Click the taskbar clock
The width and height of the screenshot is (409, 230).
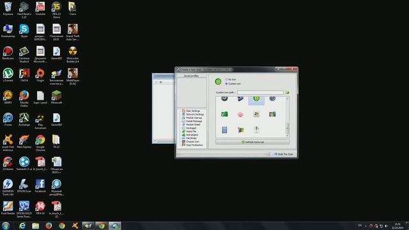click(397, 226)
